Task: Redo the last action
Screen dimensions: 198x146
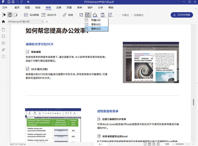Action: click(x=22, y=2)
